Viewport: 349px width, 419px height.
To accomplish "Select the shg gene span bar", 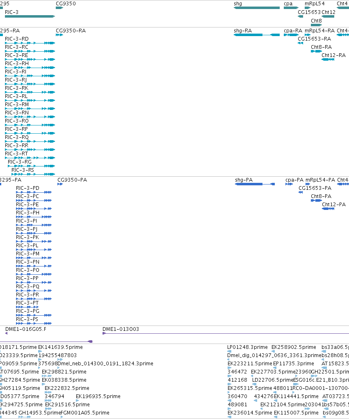I will [x=257, y=8].
